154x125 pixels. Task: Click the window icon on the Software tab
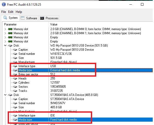tap(23, 18)
